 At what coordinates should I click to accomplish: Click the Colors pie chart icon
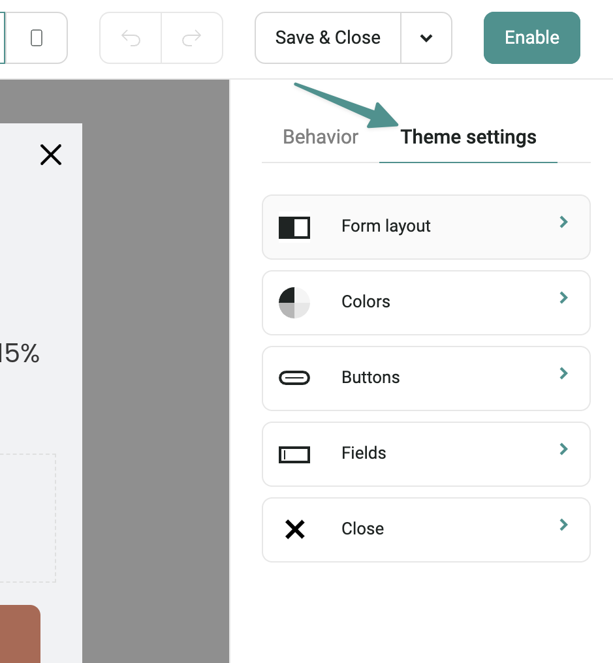pos(294,303)
